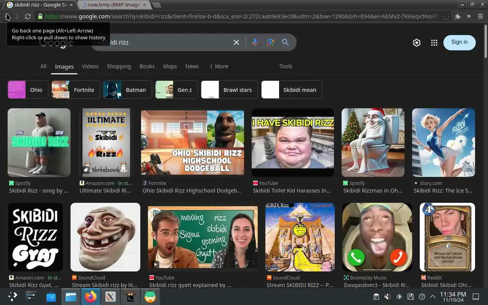Reload the current page
The height and width of the screenshot is (305, 488).
tap(27, 16)
